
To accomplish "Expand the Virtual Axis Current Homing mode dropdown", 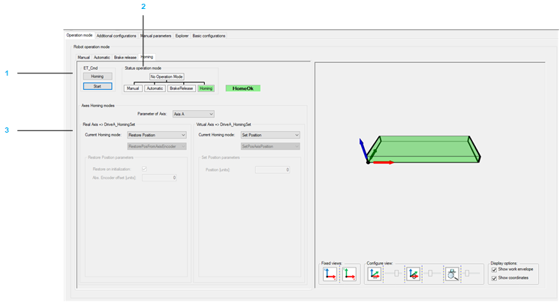I will pos(270,136).
